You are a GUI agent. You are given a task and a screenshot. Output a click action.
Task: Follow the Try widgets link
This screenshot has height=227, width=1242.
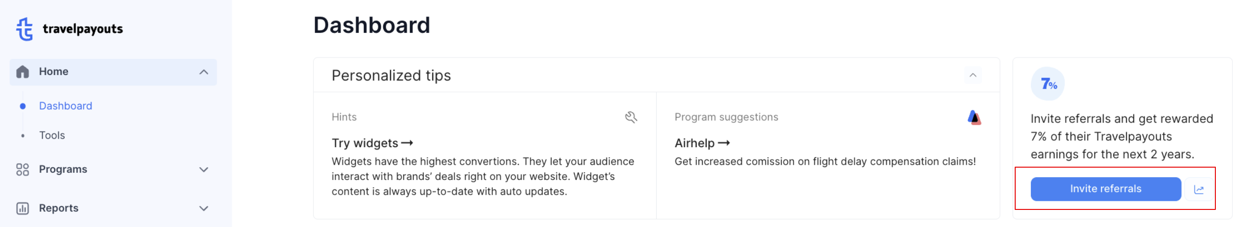point(372,143)
